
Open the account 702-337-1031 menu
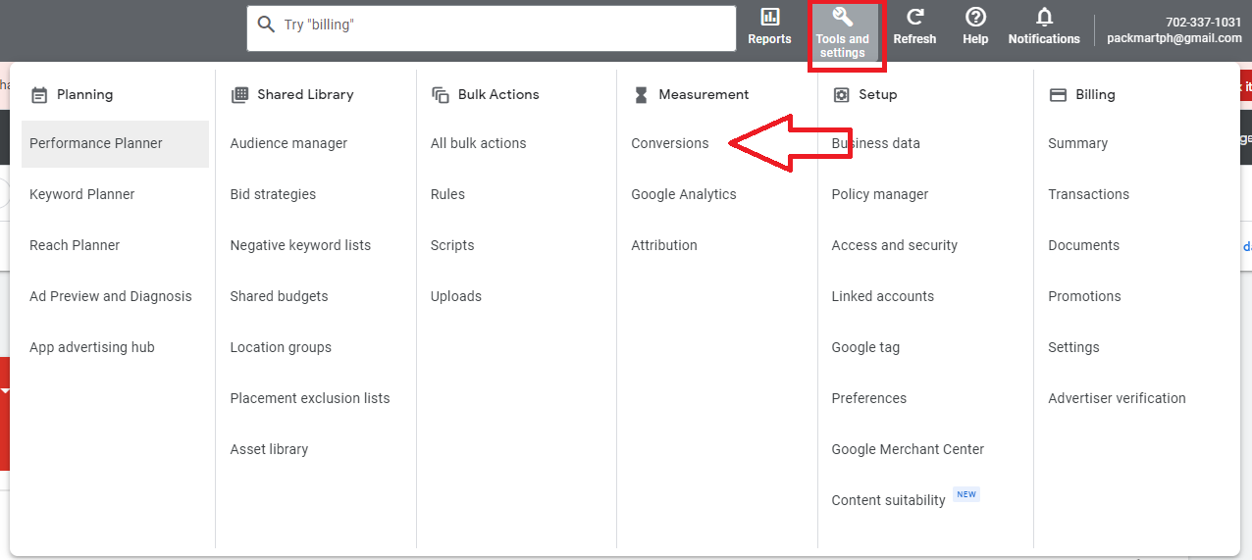pos(1174,30)
